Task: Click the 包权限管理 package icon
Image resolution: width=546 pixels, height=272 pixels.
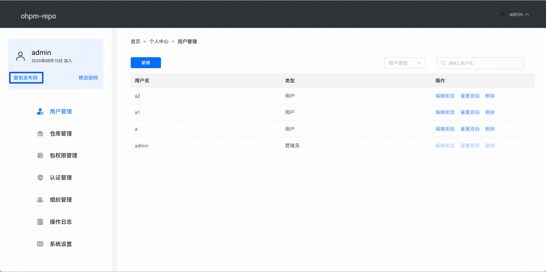Action: click(x=40, y=155)
